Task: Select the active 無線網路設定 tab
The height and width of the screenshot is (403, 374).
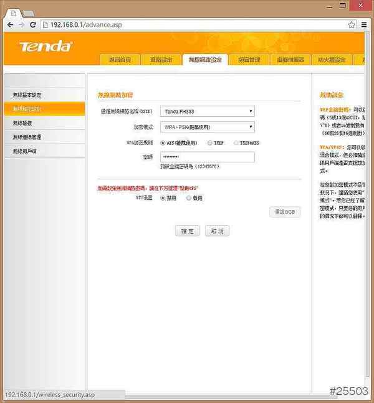Action: click(x=205, y=59)
